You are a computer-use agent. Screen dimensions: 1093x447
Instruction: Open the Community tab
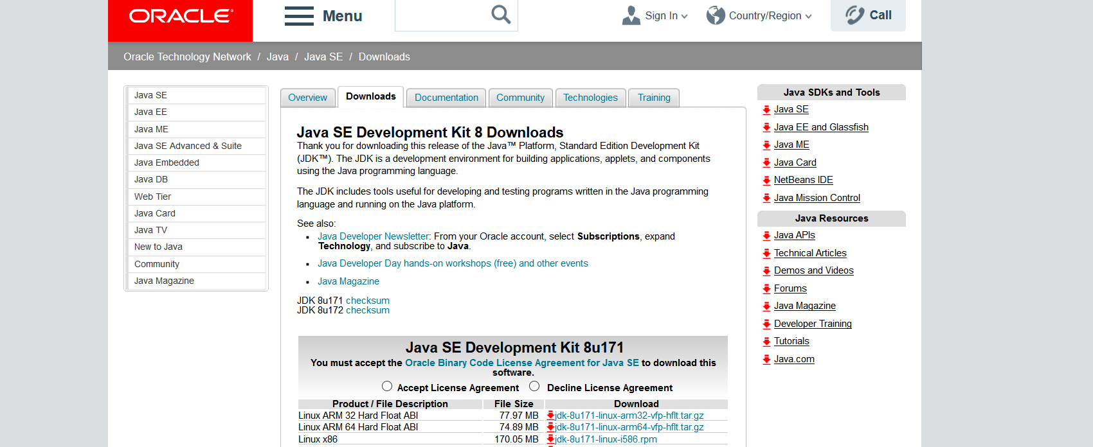tap(520, 98)
